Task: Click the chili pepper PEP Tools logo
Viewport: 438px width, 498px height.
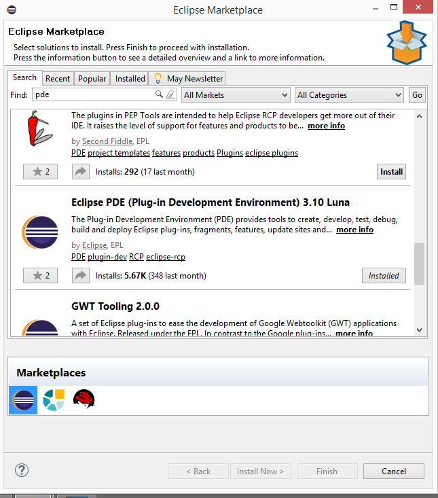Action: [x=39, y=128]
